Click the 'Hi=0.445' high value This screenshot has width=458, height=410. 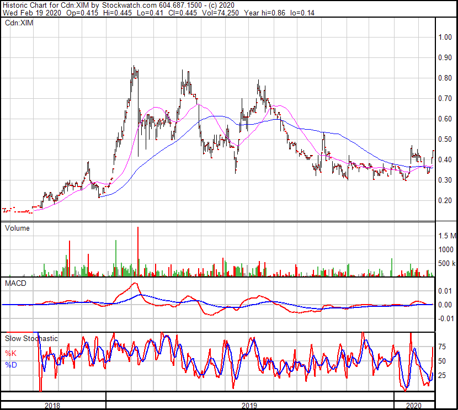(x=118, y=13)
